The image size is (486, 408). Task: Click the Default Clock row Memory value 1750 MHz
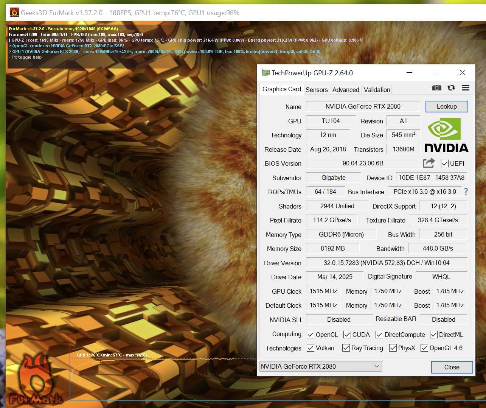point(388,305)
